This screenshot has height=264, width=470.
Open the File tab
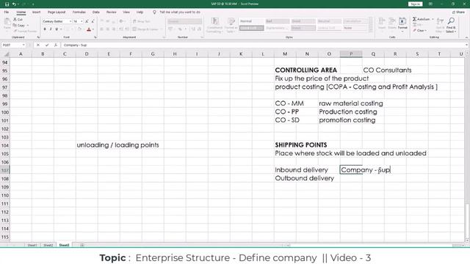(x=7, y=12)
